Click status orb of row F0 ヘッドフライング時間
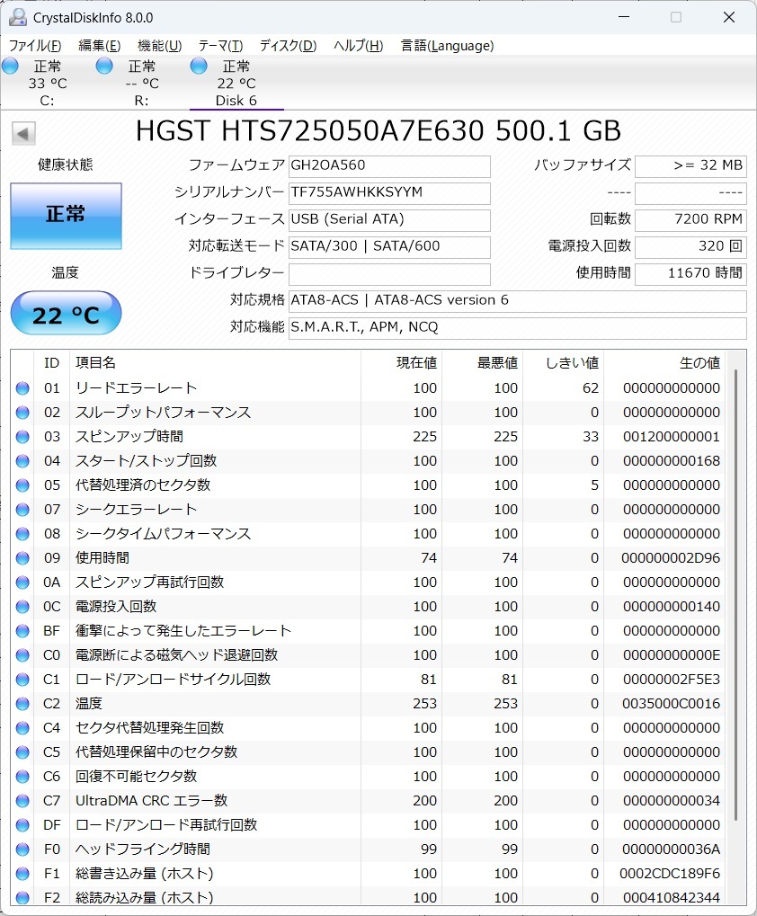This screenshot has height=916, width=757. click(x=22, y=849)
